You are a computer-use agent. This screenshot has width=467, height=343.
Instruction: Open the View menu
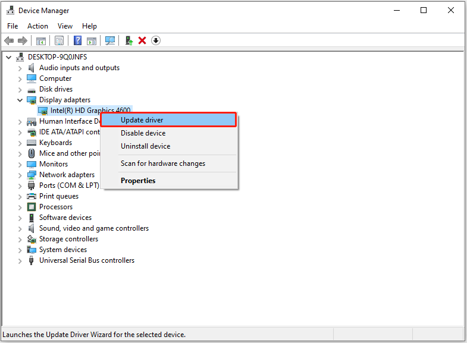(x=65, y=26)
